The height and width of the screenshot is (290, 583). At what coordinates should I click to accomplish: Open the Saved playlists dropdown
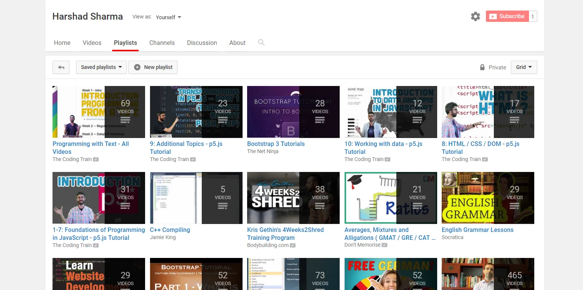tap(101, 67)
